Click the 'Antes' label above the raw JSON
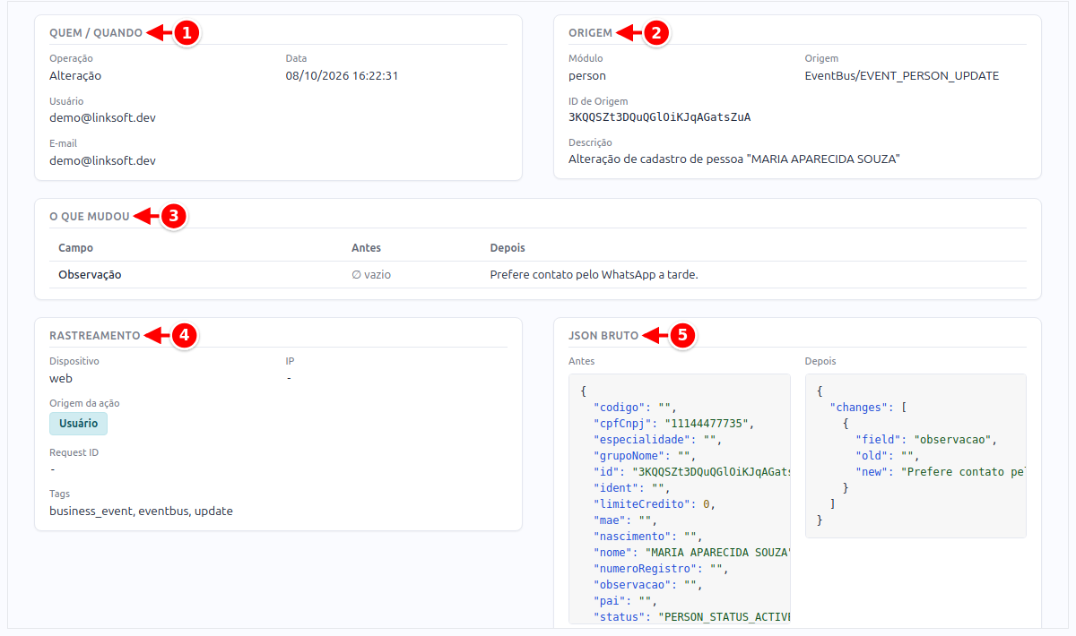This screenshot has height=636, width=1076. (581, 361)
